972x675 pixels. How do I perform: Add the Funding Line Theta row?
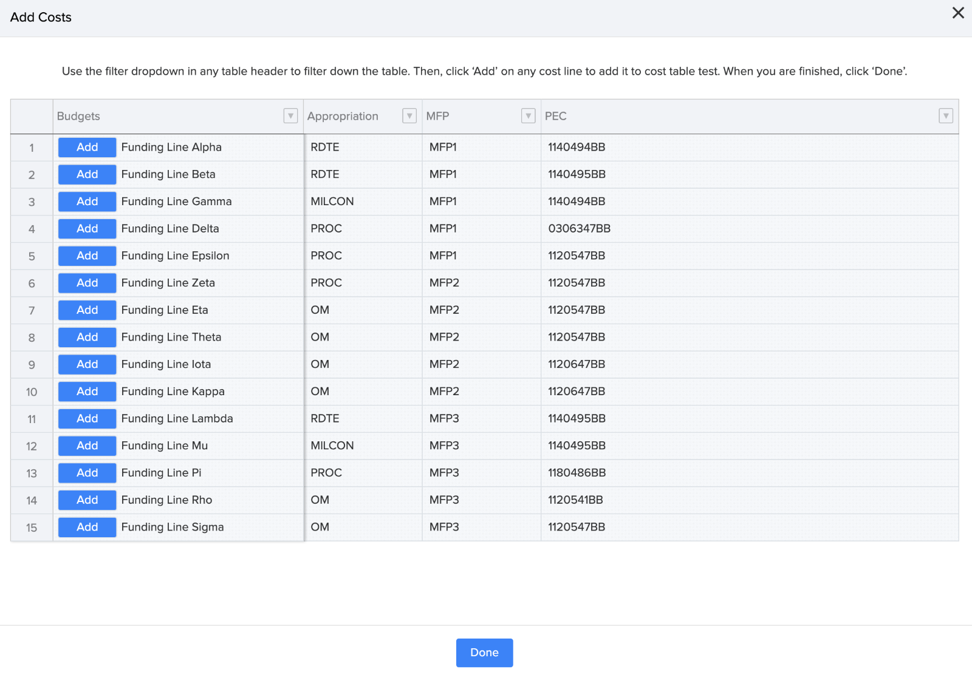(x=87, y=337)
